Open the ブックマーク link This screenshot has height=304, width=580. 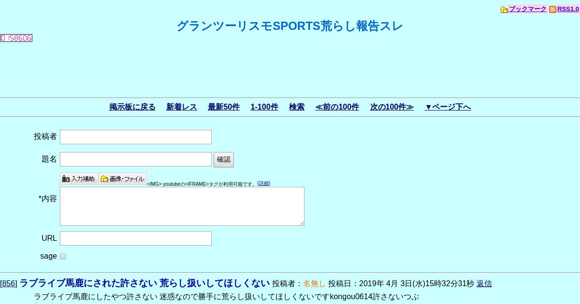pos(528,9)
